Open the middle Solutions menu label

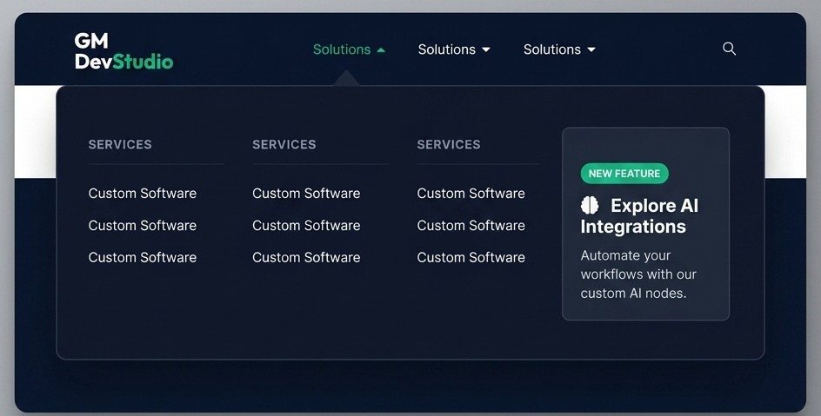click(x=447, y=50)
